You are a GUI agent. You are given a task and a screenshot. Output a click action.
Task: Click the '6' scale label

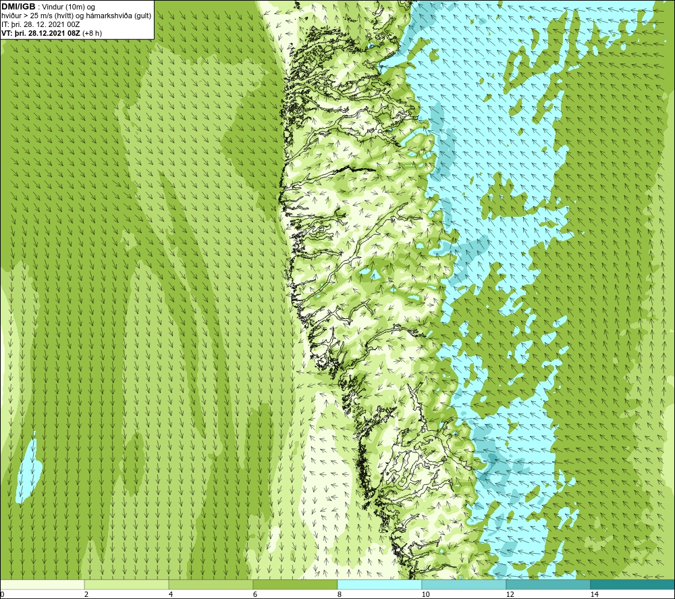point(255,594)
